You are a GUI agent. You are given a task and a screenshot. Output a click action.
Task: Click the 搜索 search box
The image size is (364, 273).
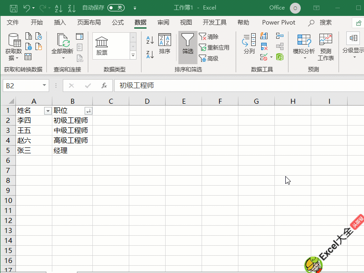click(320, 22)
